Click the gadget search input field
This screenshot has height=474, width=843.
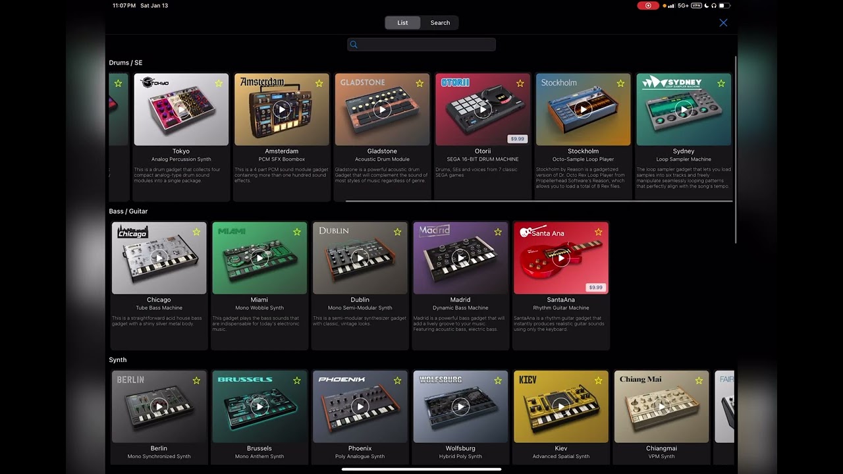click(x=421, y=45)
